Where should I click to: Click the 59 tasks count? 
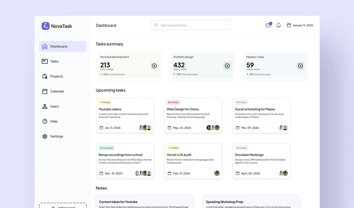click(x=250, y=65)
